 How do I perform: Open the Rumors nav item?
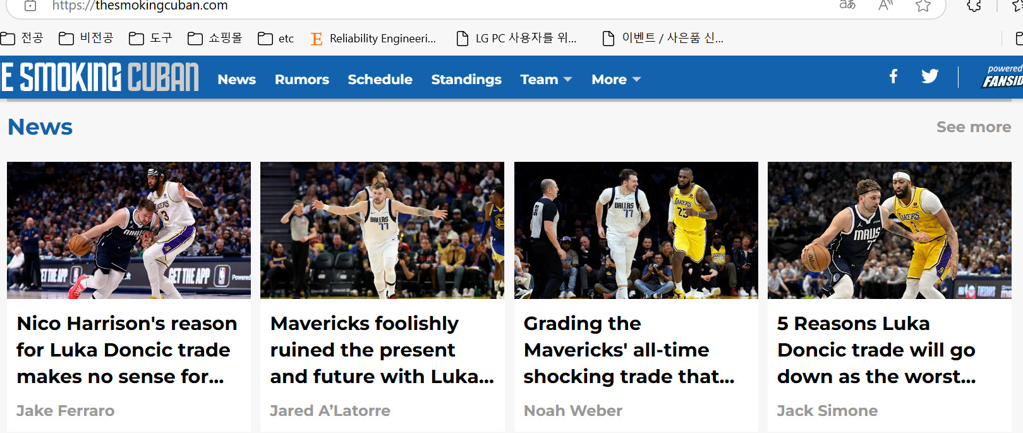point(302,80)
